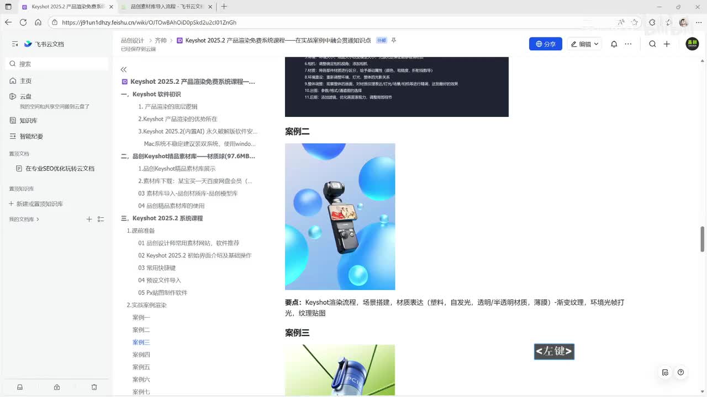Jump to 三，Keyshot 2025.2 系统课程
Screen dimensions: 707x397
[162, 218]
